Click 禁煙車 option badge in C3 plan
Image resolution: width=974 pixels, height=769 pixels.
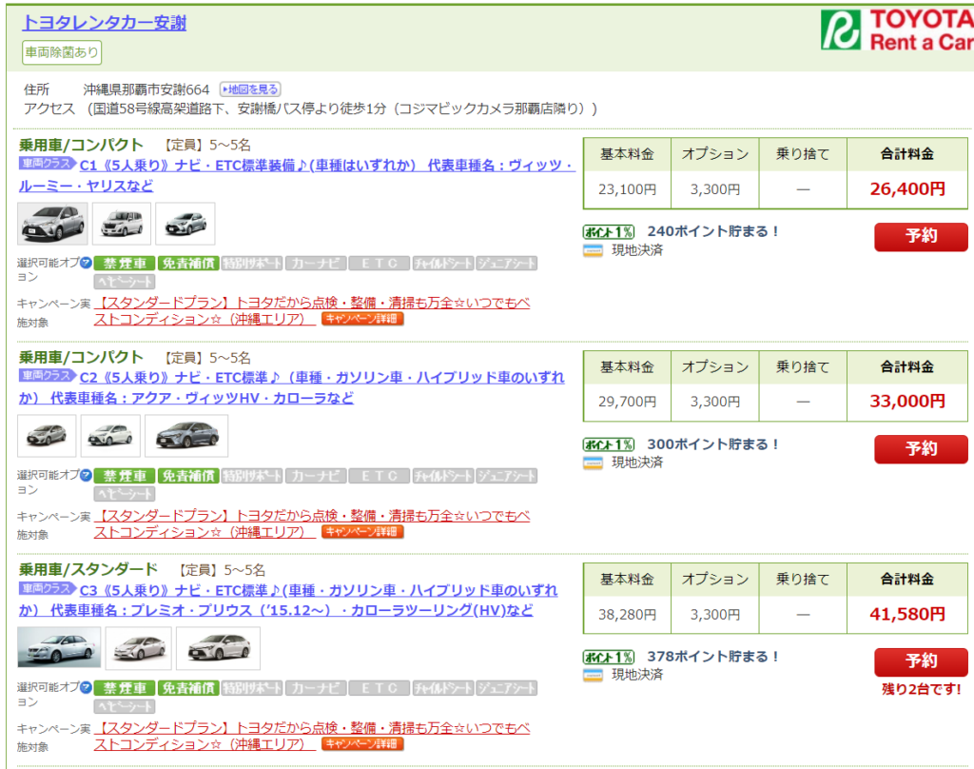coord(125,688)
